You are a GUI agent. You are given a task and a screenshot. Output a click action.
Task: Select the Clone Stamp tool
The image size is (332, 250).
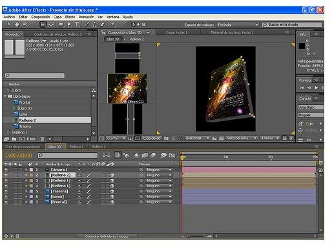pos(94,25)
